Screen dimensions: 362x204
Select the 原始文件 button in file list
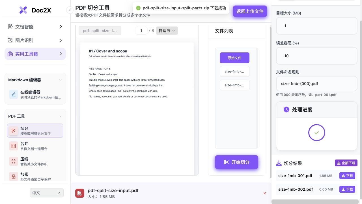[x=234, y=58]
